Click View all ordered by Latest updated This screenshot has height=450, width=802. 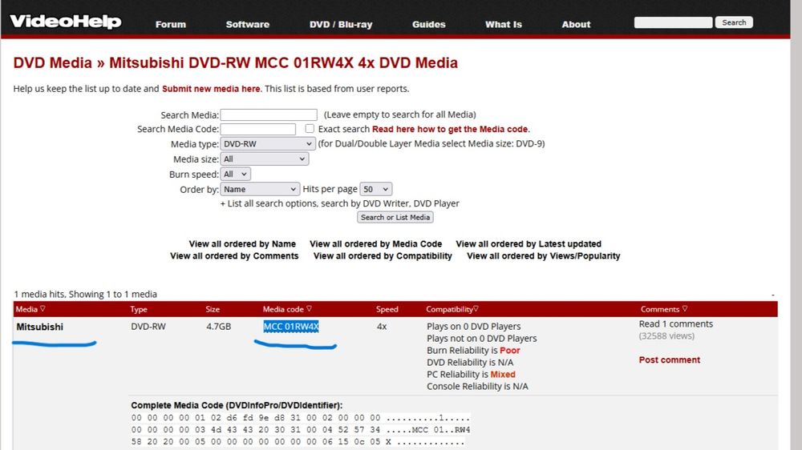(x=529, y=243)
